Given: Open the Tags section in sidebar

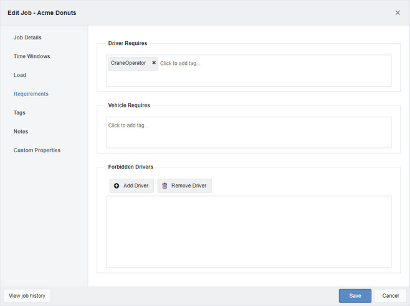Looking at the screenshot, I should 19,112.
